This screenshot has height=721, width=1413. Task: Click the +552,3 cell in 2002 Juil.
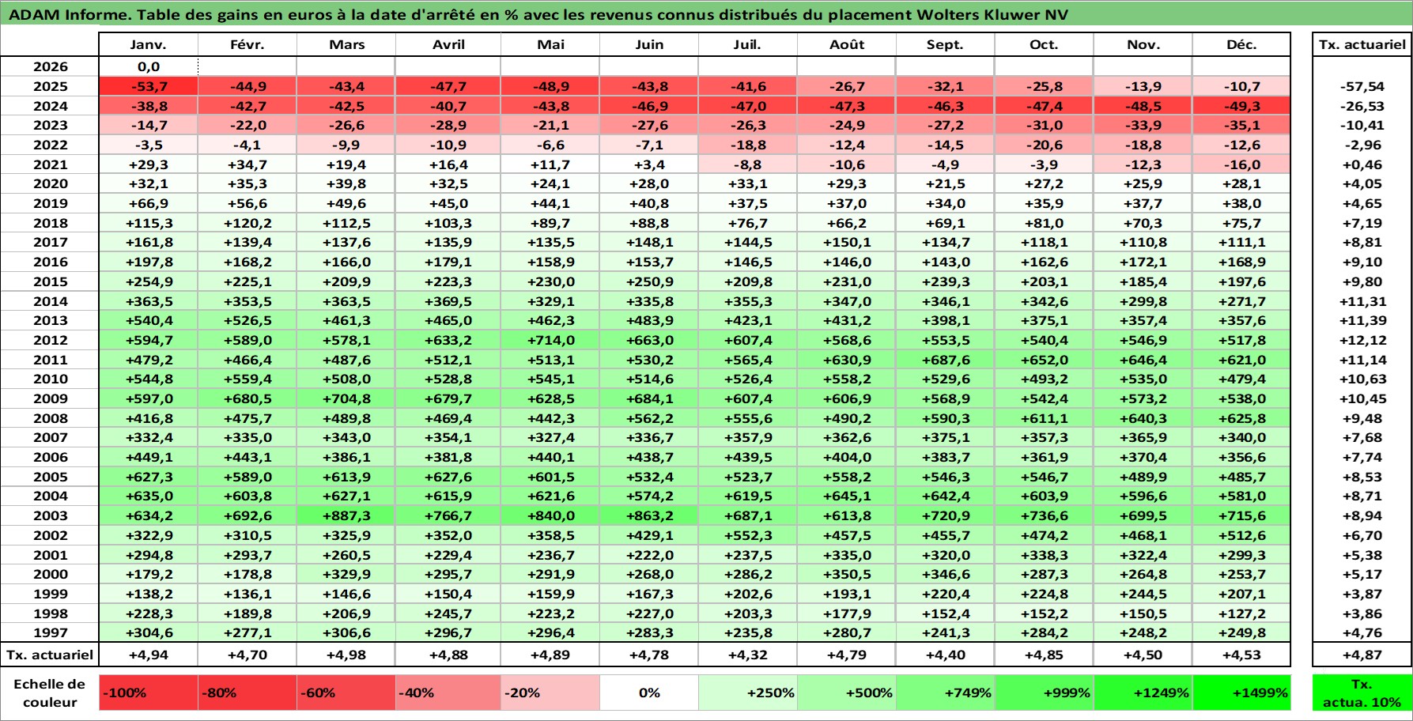pos(748,535)
